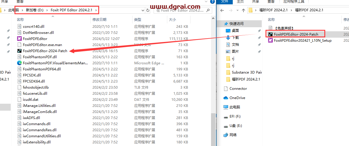
Task: Select iManageComSdk.dll file name
Action: click(x=40, y=112)
